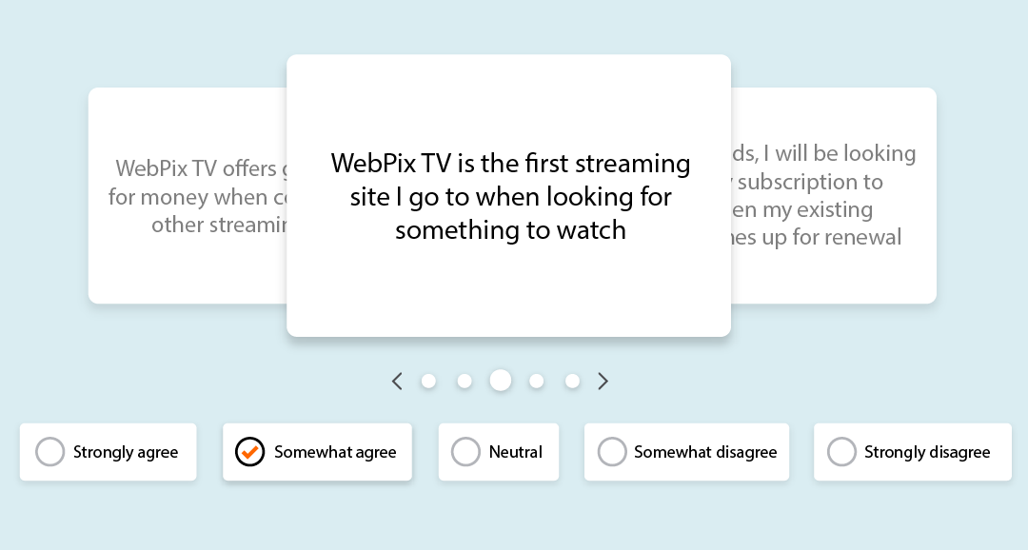
Task: Click the Neutral answer card
Action: [499, 452]
